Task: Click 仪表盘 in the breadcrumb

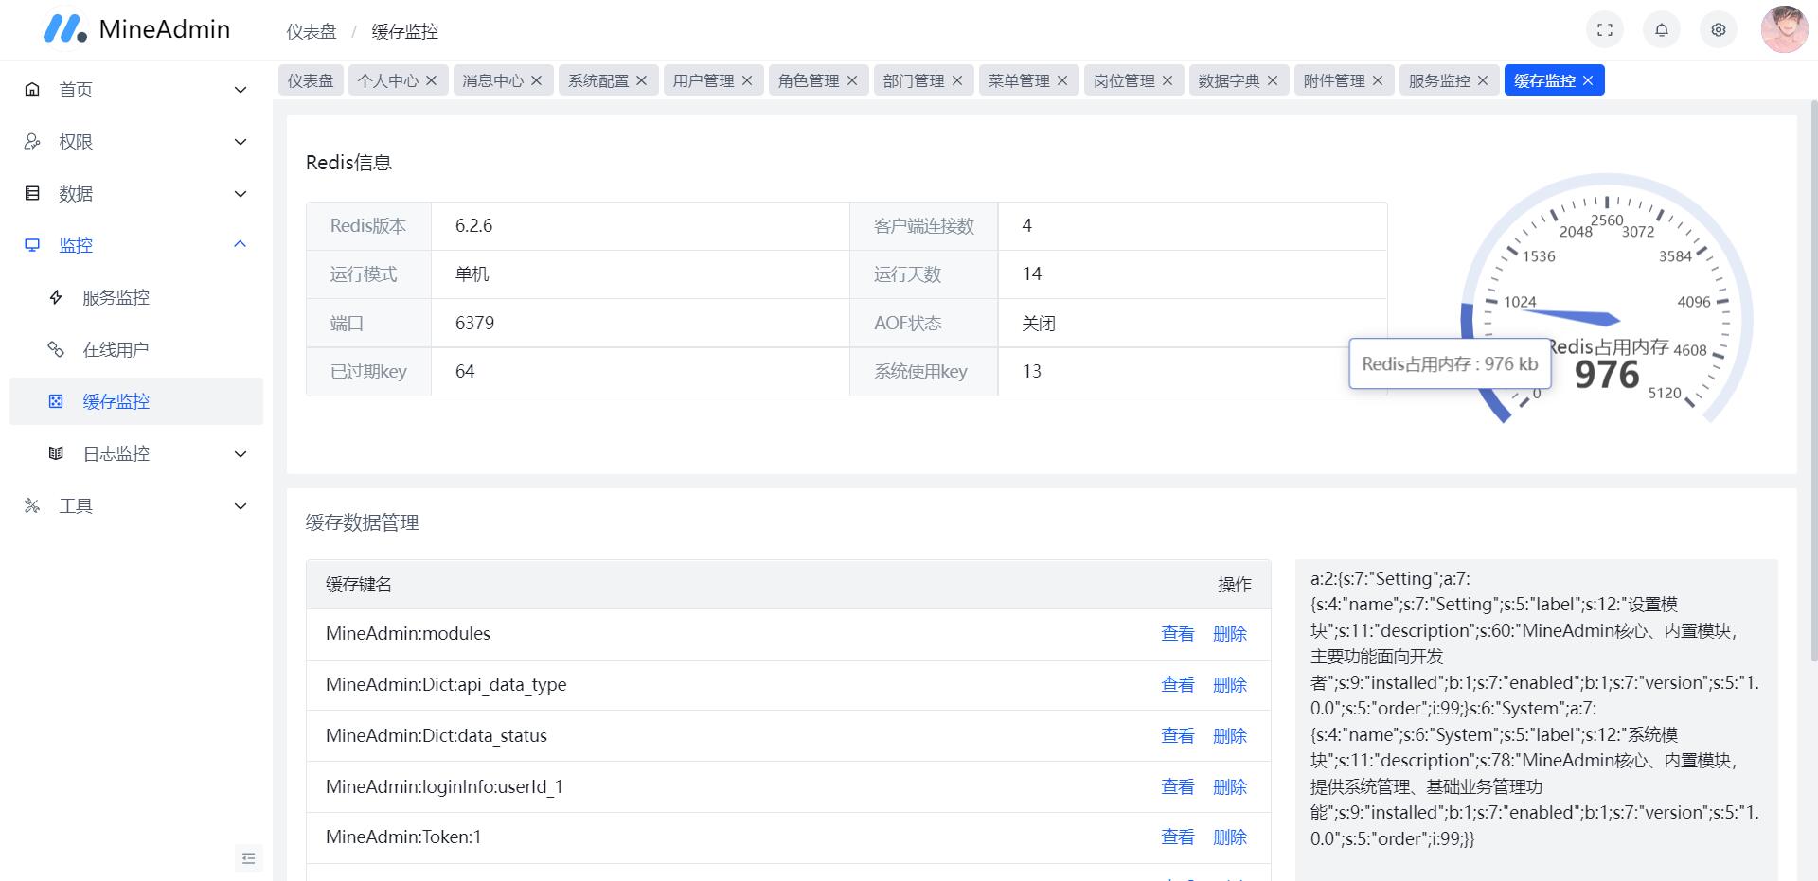Action: [312, 31]
